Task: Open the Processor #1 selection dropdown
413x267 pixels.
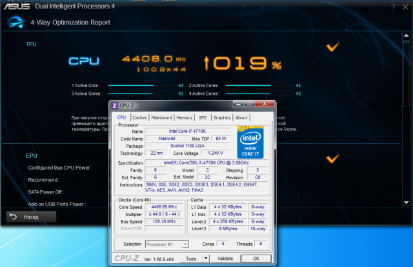Action: [x=167, y=244]
